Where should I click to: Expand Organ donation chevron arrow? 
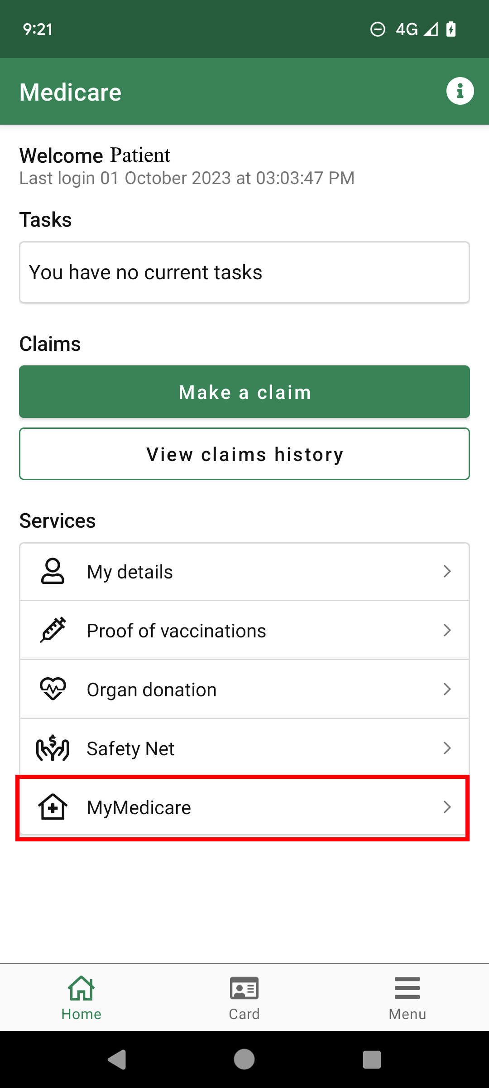pos(447,689)
